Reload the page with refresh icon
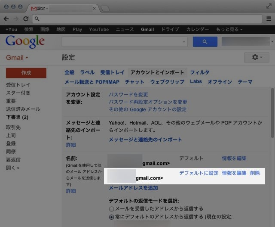 [x=26, y=19]
